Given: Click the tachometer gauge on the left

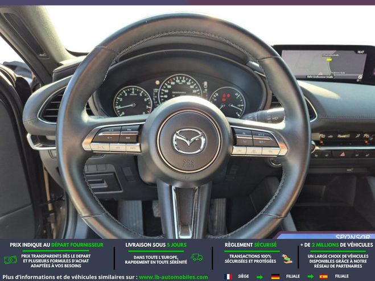Looking at the screenshot, I should point(133,101).
